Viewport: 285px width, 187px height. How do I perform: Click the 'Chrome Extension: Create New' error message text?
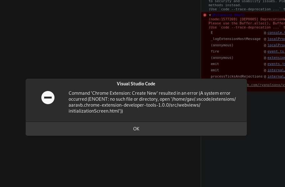coord(152,102)
